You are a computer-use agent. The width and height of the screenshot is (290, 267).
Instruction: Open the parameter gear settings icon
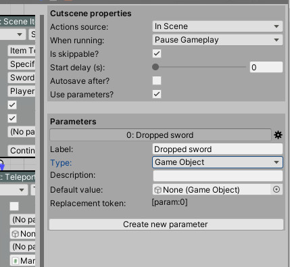point(278,135)
